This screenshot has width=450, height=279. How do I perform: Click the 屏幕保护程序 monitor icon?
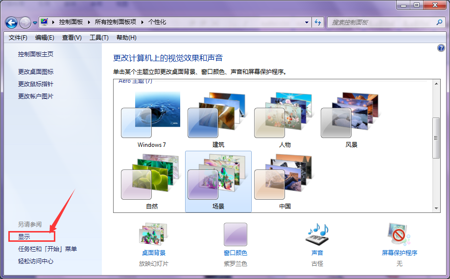tap(399, 234)
